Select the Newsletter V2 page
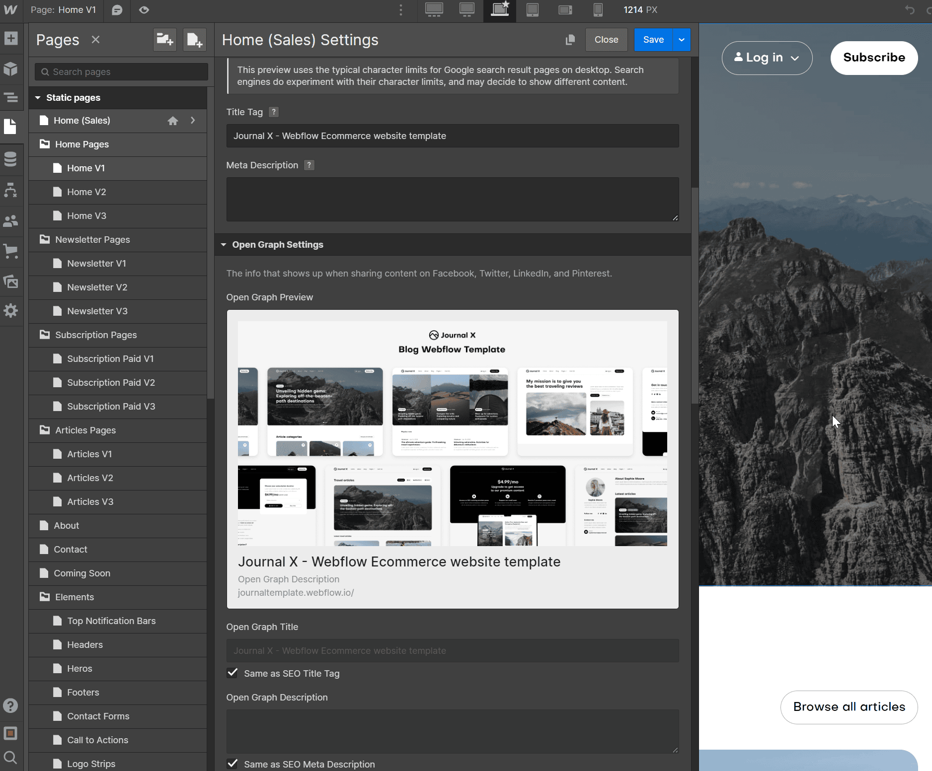This screenshot has height=771, width=932. click(97, 287)
